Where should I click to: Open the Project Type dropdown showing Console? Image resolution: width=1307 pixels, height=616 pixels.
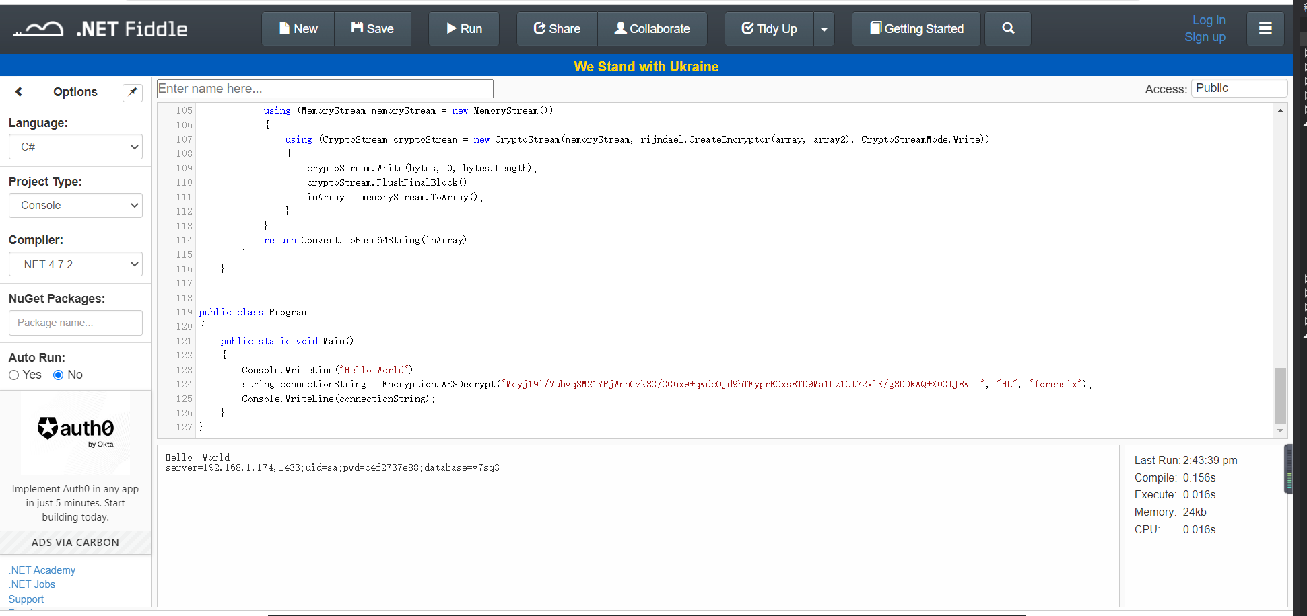pyautogui.click(x=75, y=205)
